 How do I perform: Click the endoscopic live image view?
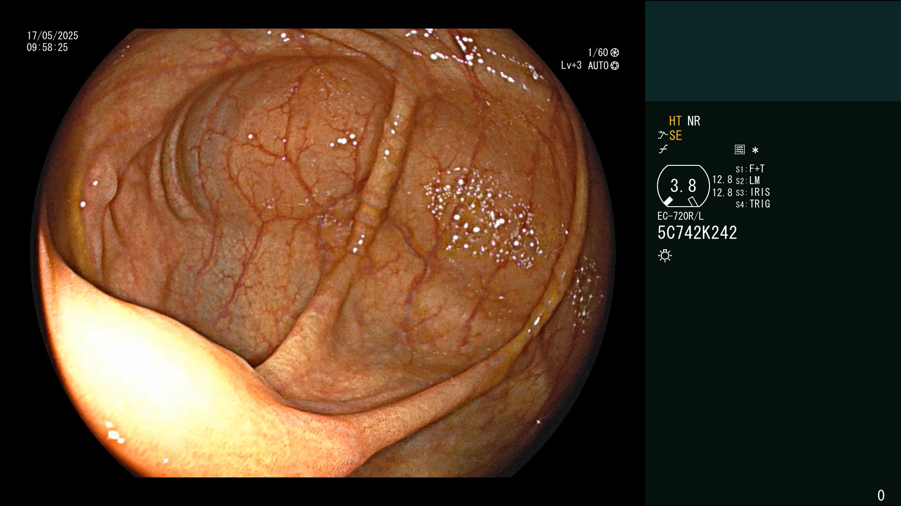[323, 253]
